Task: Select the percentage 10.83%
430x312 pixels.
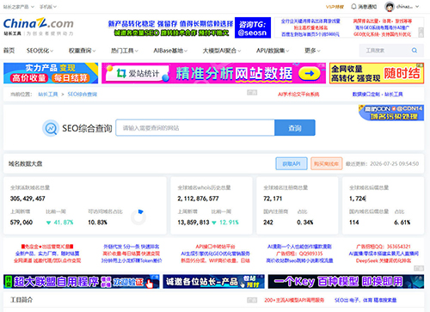Action: [97, 223]
